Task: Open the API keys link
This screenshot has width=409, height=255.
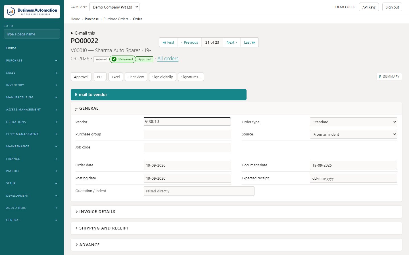Action: 369,7
